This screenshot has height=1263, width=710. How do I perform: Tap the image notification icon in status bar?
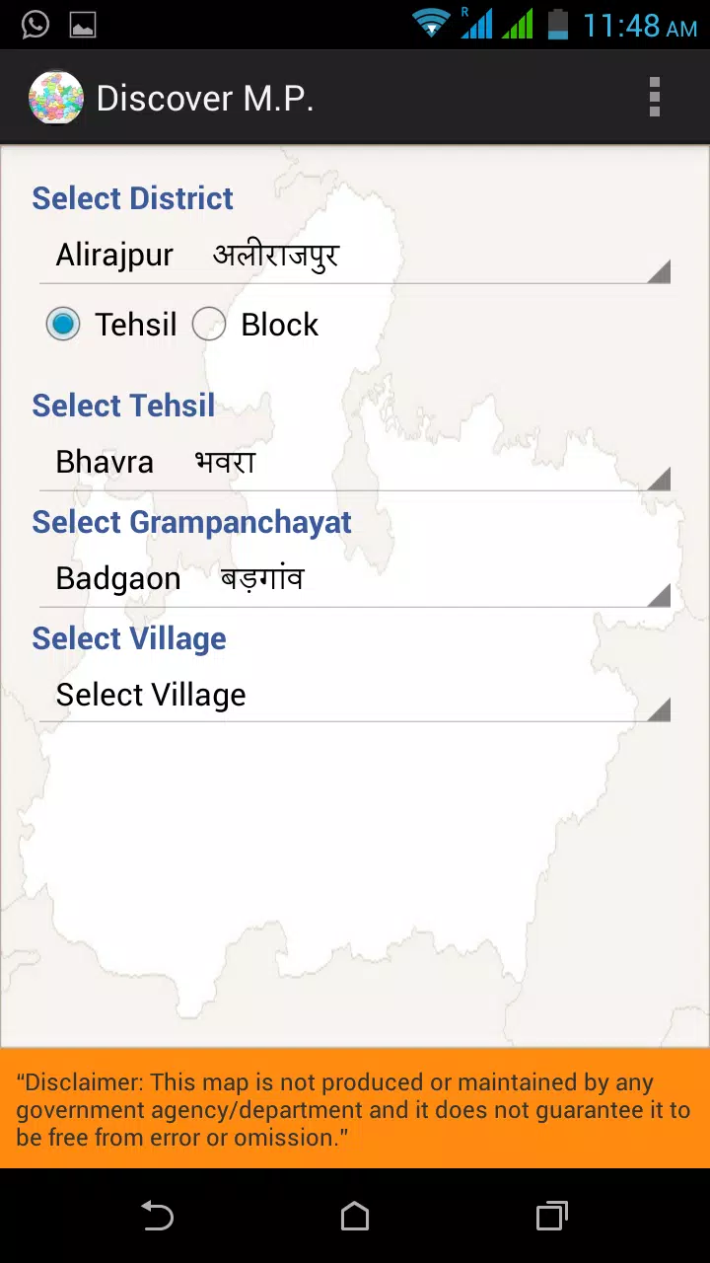[83, 25]
